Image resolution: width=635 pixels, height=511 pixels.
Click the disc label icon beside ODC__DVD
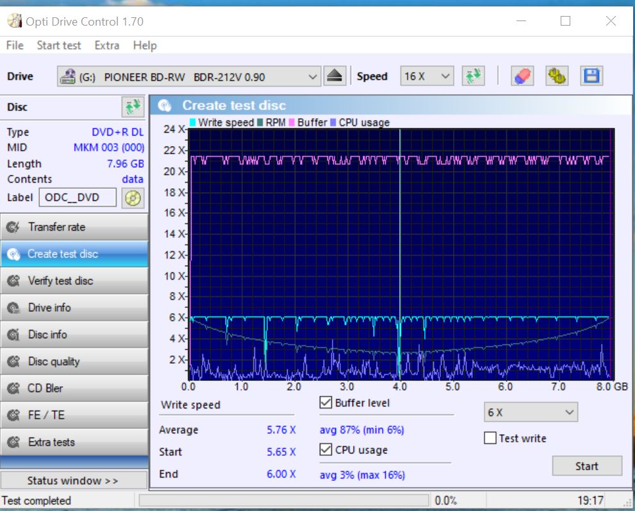(x=133, y=197)
